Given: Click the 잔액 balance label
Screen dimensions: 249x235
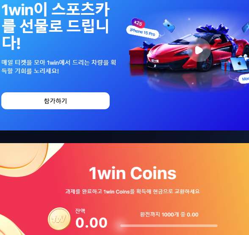Looking at the screenshot, I should click(80, 211).
